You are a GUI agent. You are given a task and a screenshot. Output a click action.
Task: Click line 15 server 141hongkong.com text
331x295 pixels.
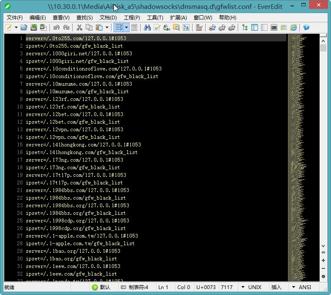point(83,145)
